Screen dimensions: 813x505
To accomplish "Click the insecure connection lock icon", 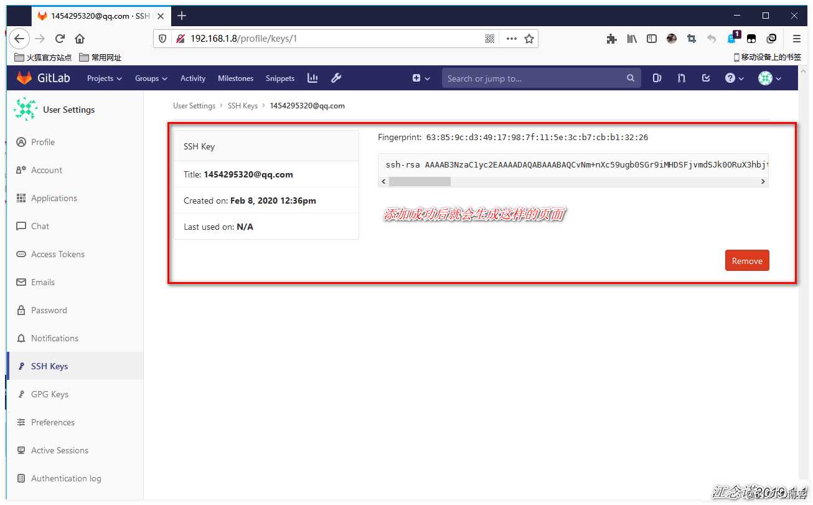I will pos(180,39).
